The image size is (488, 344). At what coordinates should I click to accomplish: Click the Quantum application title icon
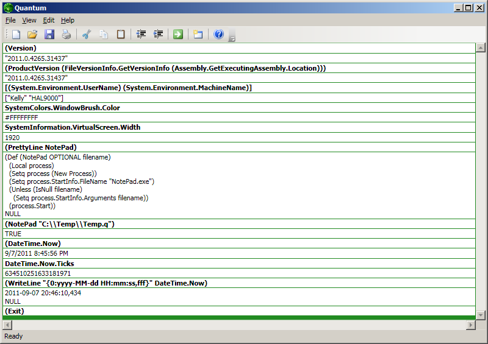pyautogui.click(x=8, y=8)
